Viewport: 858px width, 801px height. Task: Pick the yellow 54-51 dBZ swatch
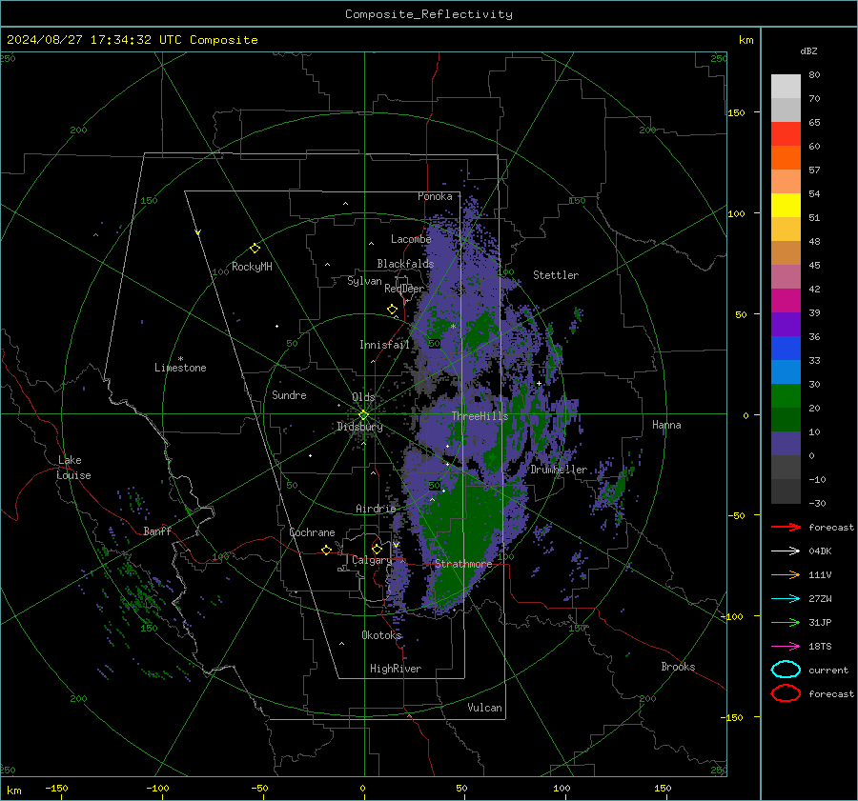(x=786, y=206)
